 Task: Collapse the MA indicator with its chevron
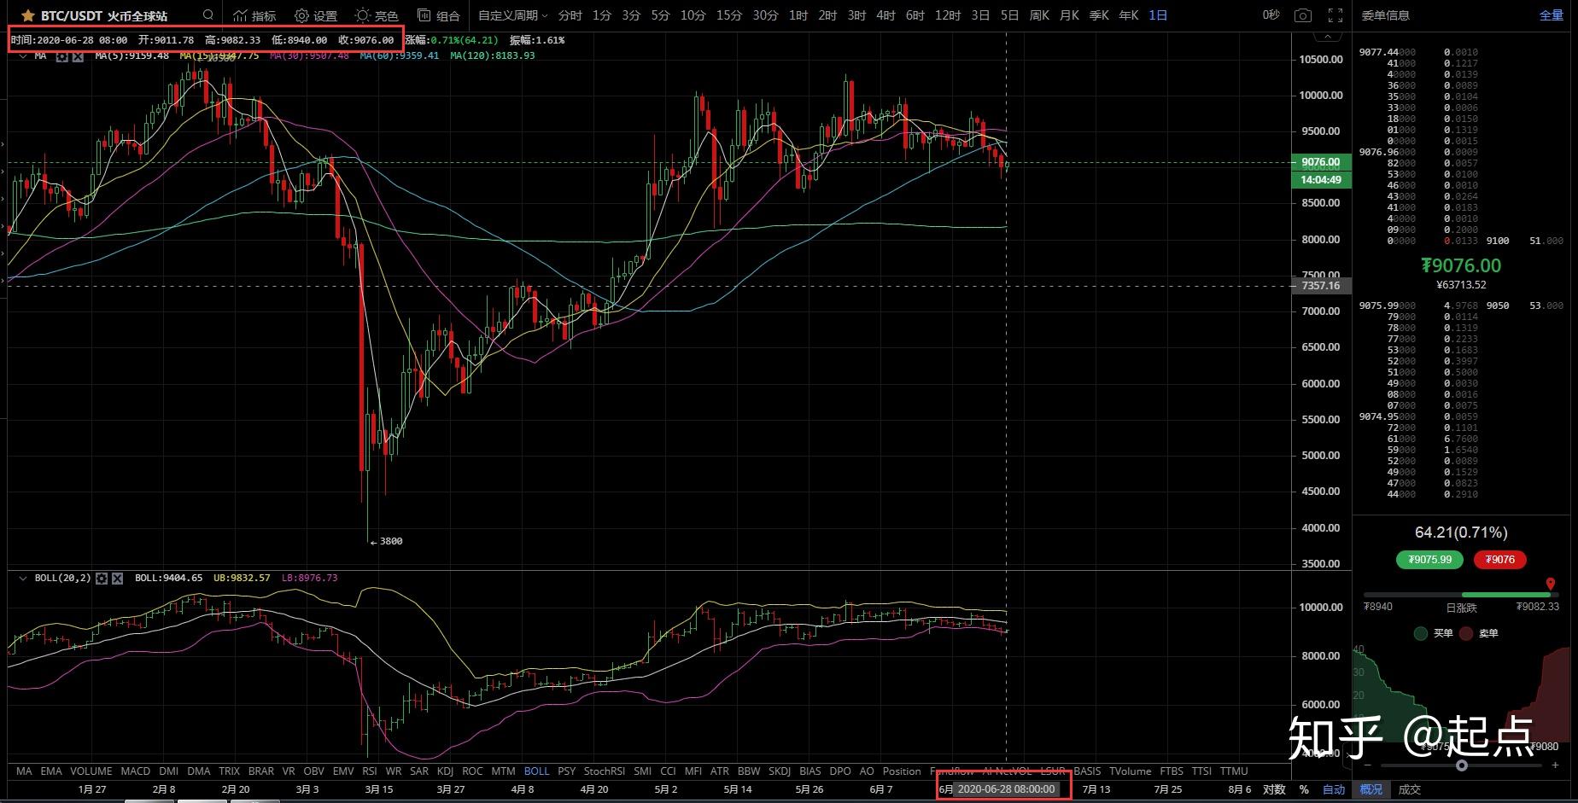(x=21, y=55)
